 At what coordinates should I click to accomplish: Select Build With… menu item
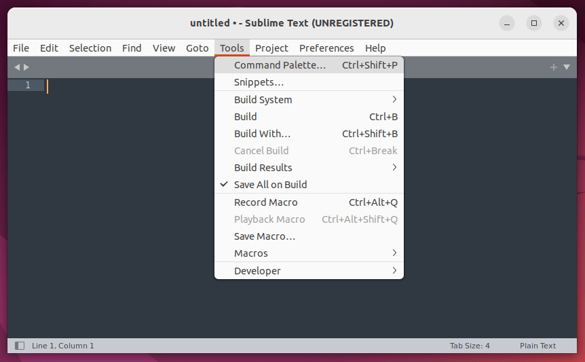(262, 134)
